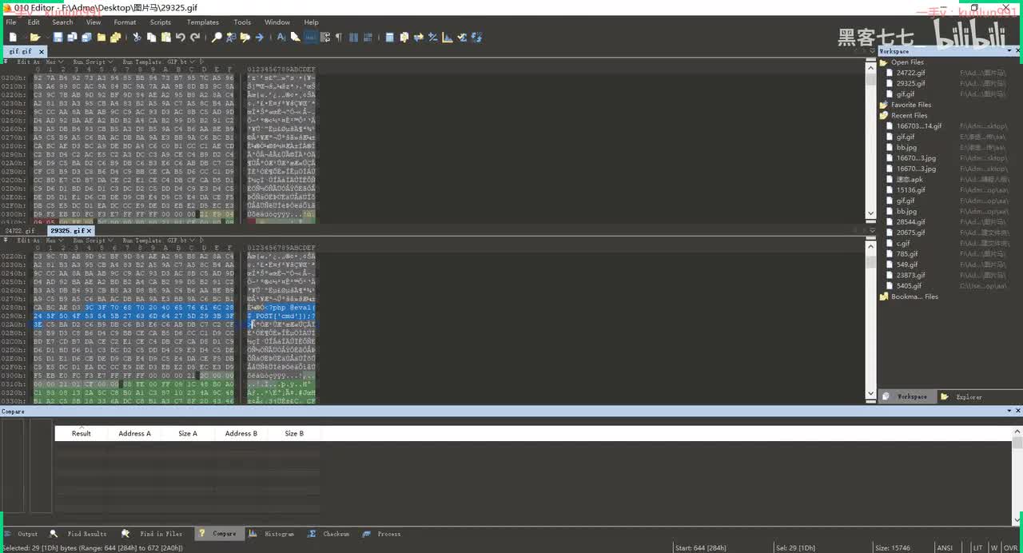The width and height of the screenshot is (1023, 553).
Task: Open the Workspace panel options dropdown arrow
Action: coord(1009,51)
